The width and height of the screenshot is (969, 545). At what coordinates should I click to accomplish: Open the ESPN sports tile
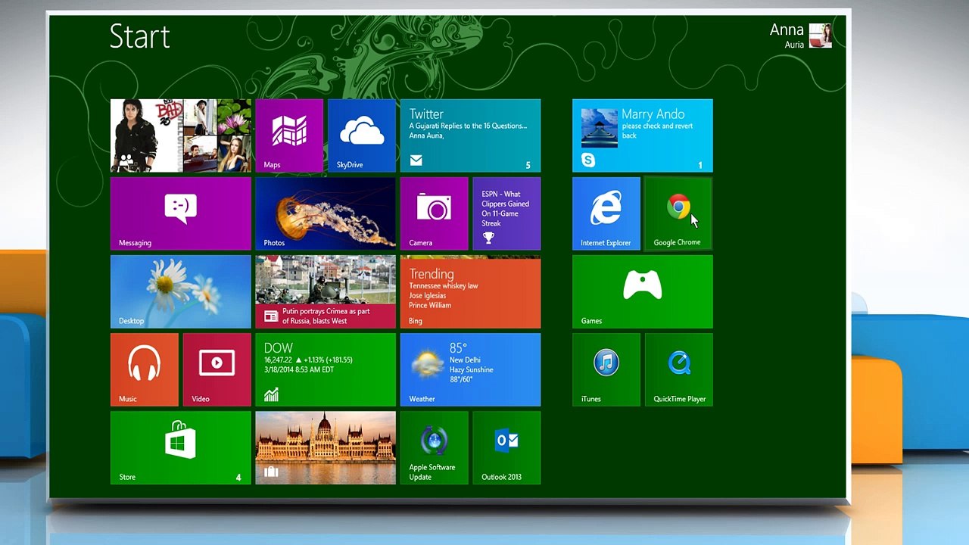(506, 213)
